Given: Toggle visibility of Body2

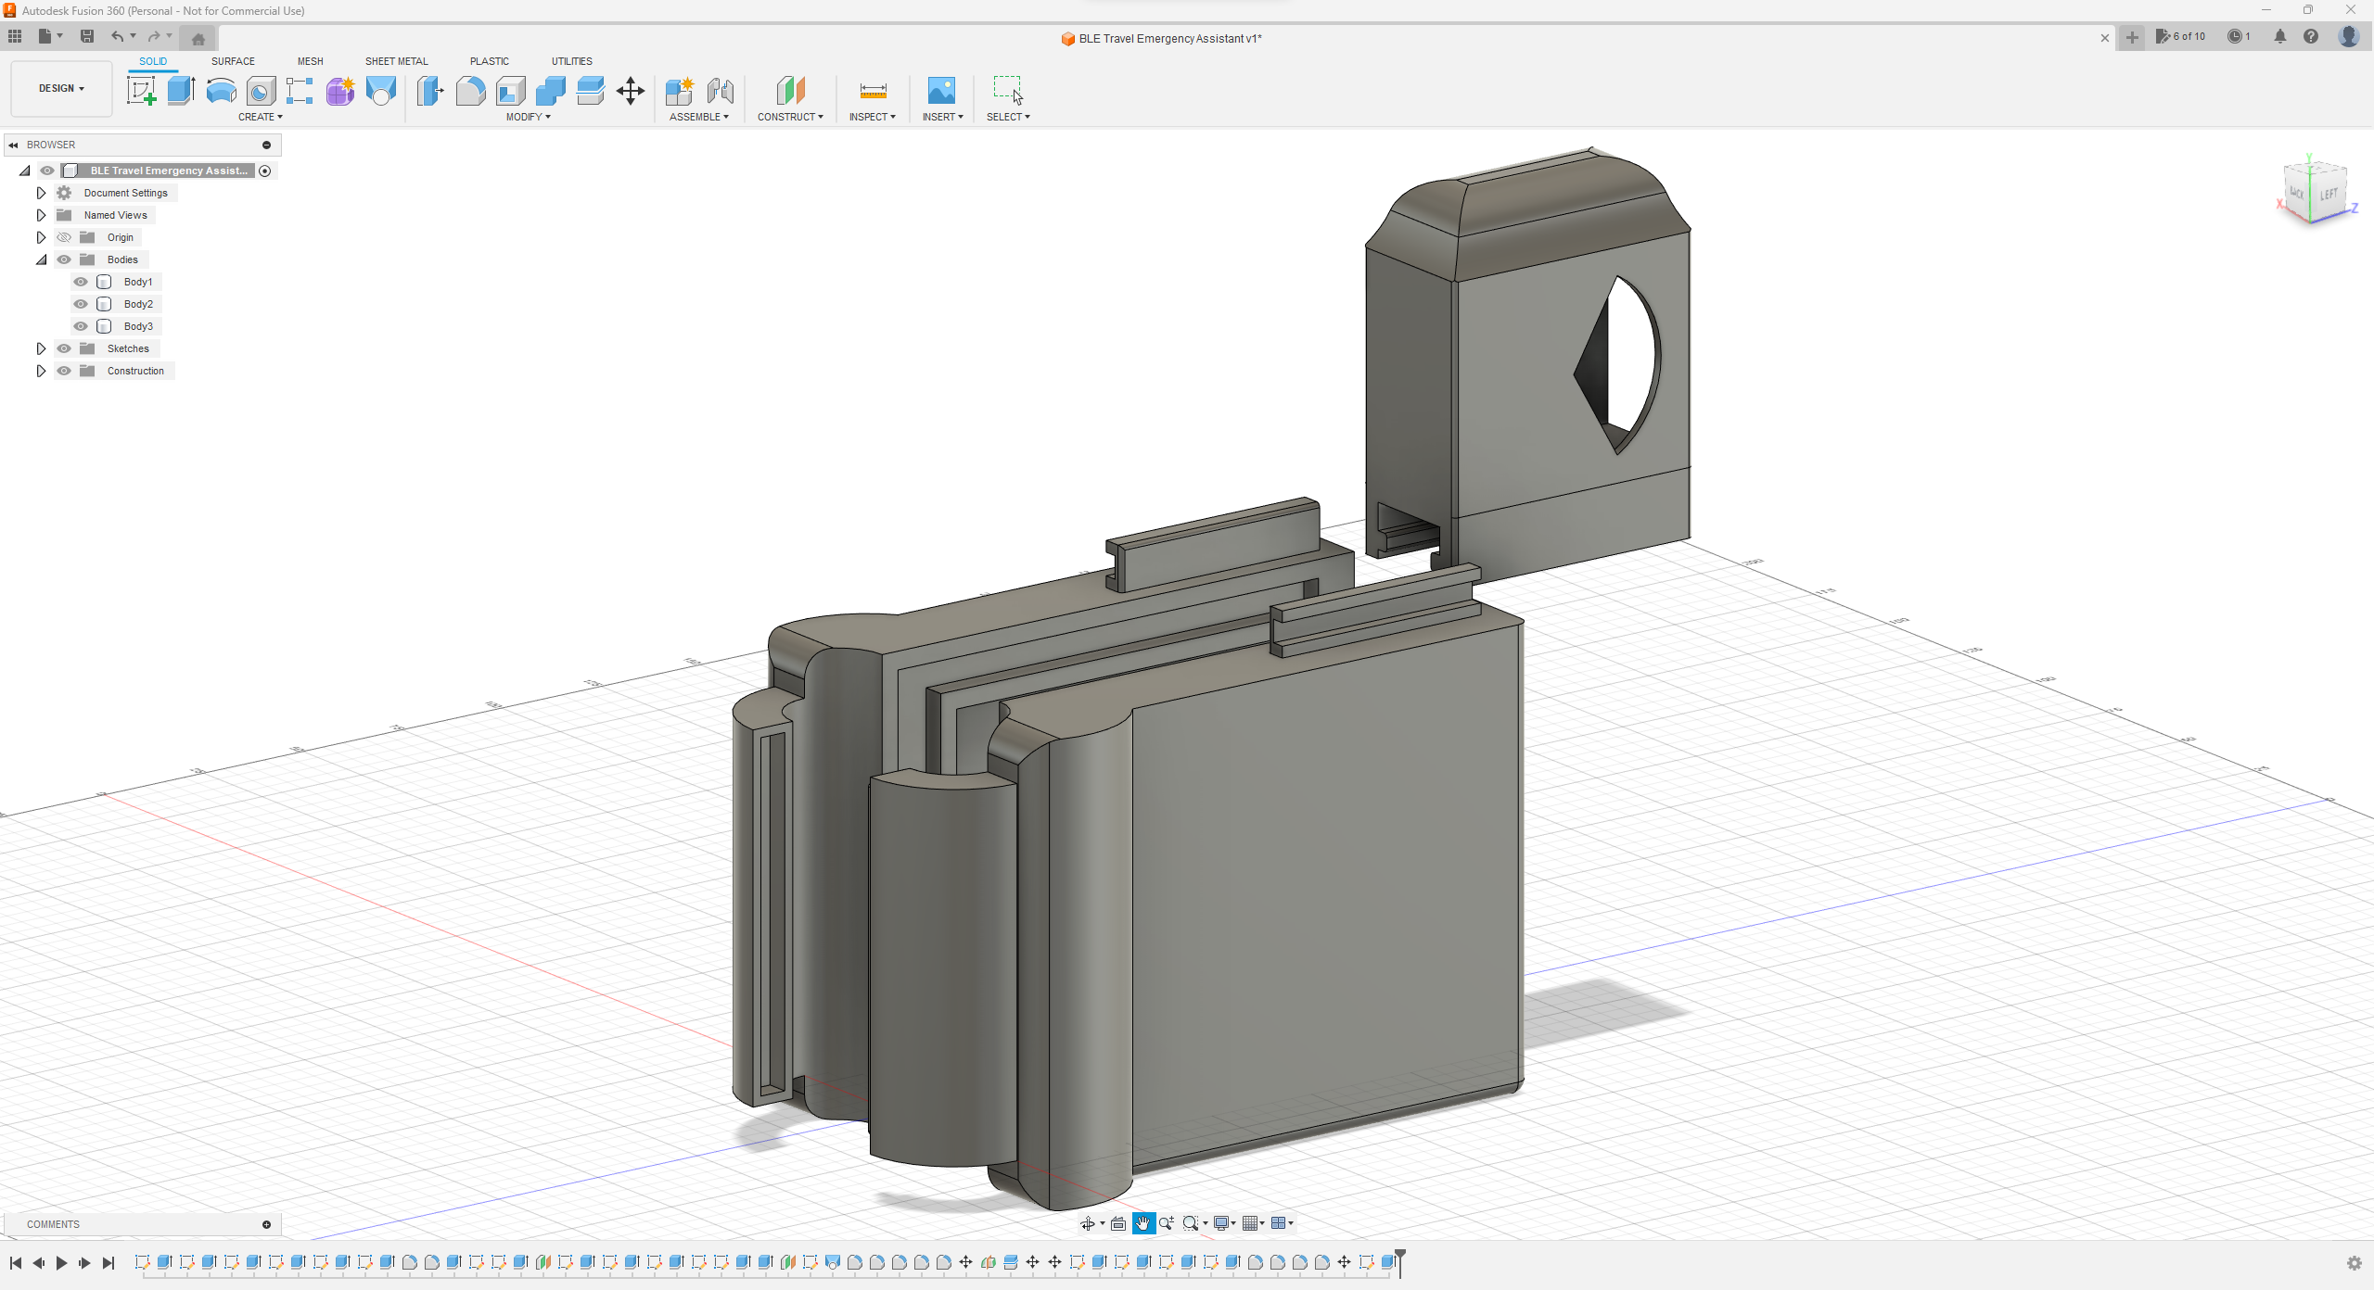Looking at the screenshot, I should pyautogui.click(x=81, y=303).
